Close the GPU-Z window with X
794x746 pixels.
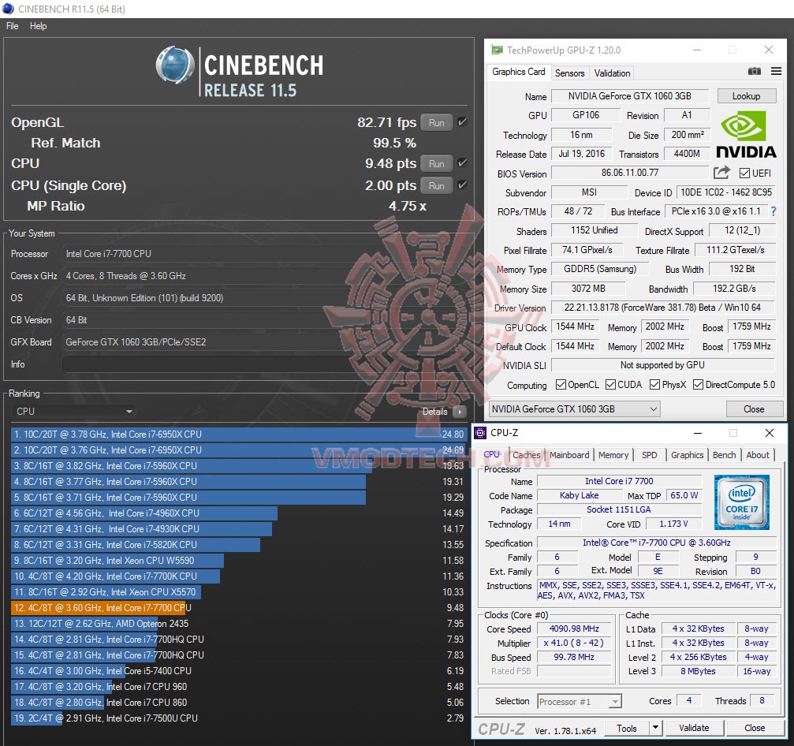(768, 50)
